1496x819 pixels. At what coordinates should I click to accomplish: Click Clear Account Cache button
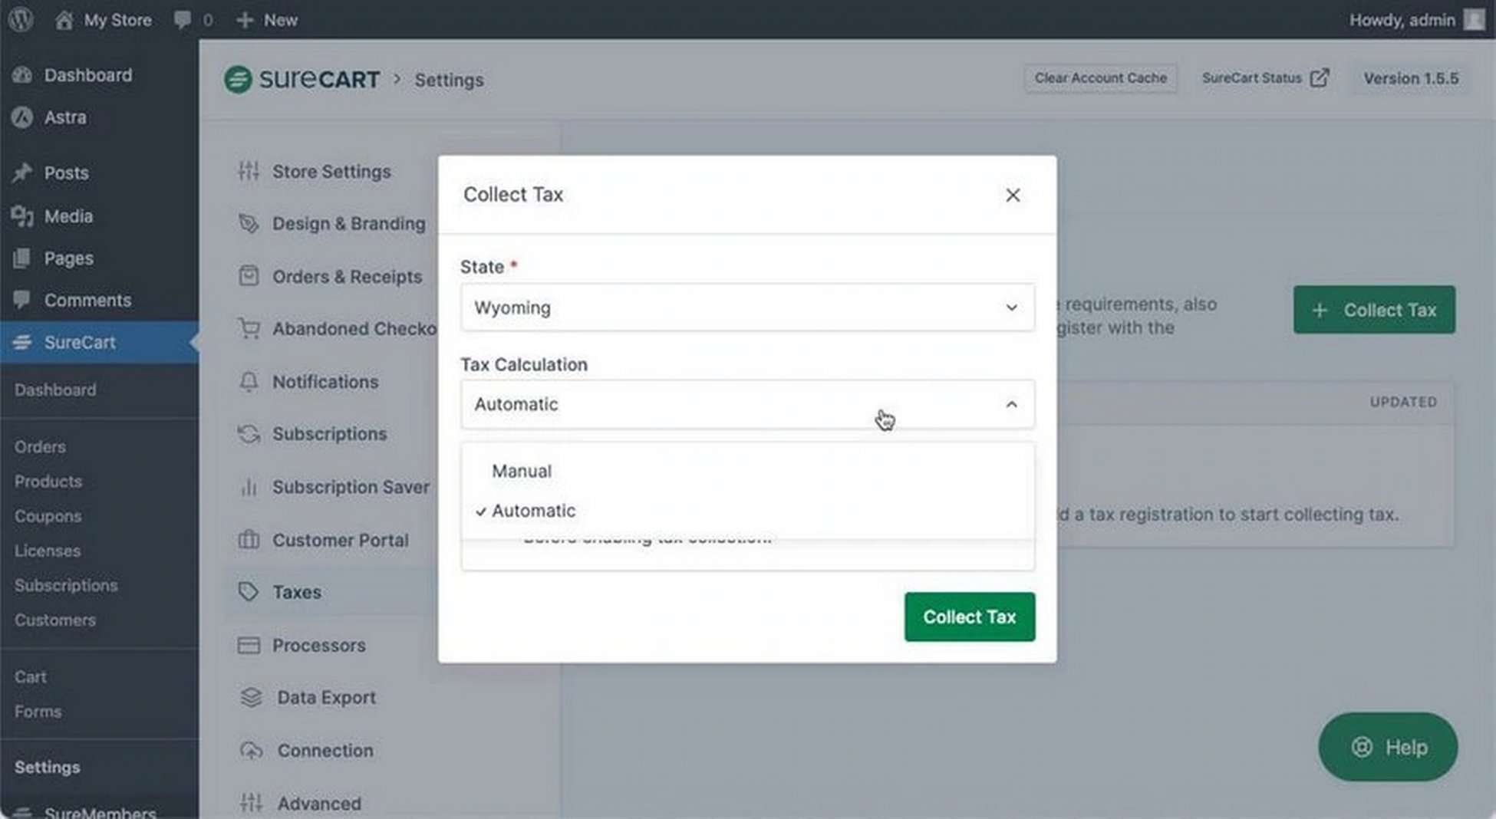click(x=1100, y=78)
